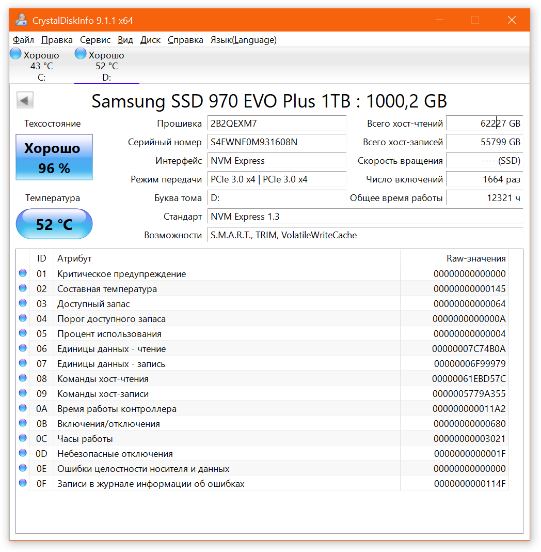Click status dot for attribute 0B

tap(23, 422)
